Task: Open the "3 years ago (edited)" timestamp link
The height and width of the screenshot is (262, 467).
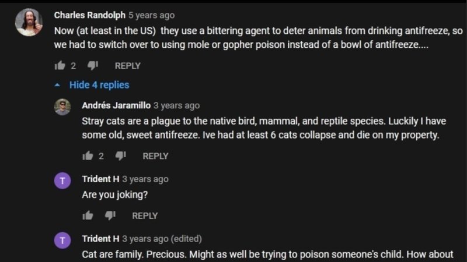Action: click(162, 239)
